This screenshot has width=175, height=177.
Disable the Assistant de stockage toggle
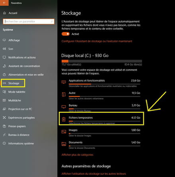(x=66, y=34)
